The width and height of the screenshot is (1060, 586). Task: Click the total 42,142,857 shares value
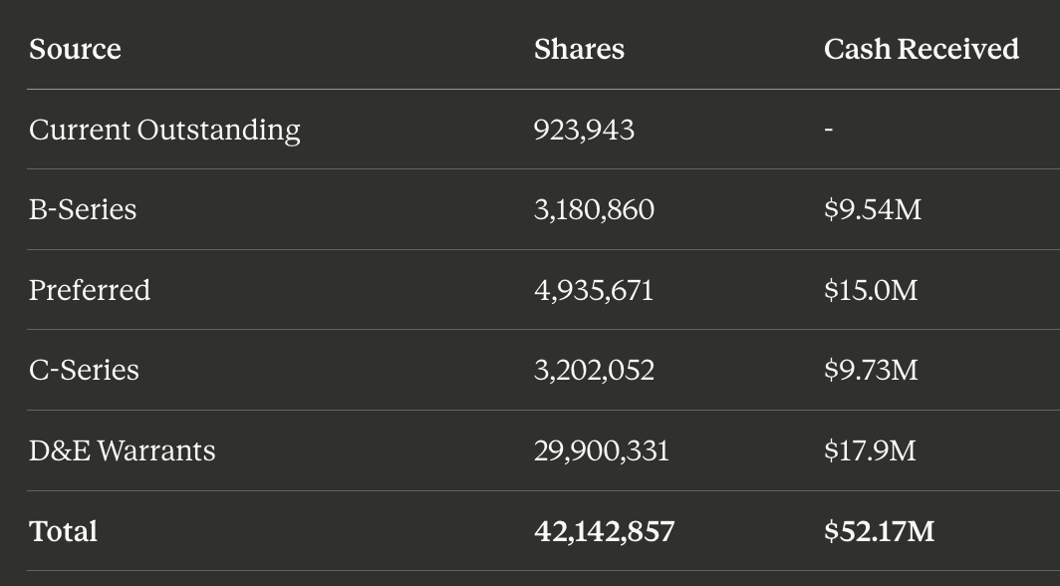tap(605, 531)
